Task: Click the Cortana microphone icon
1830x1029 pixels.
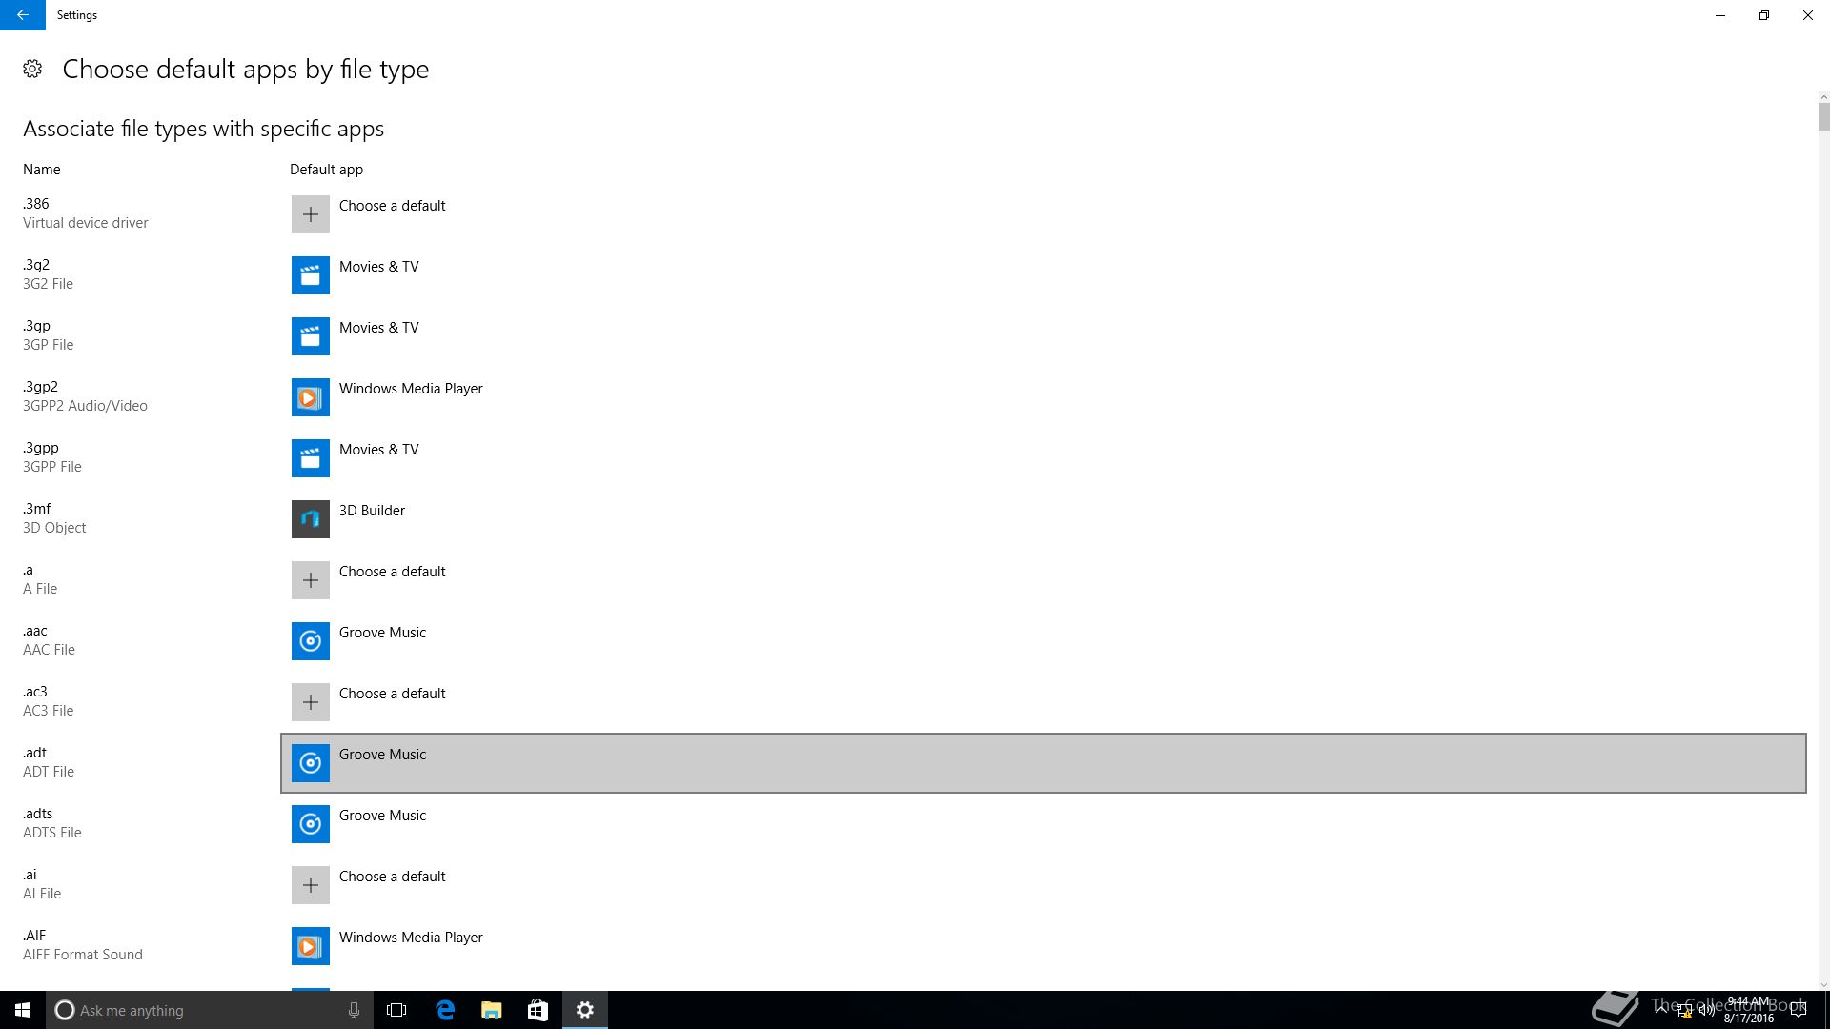Action: click(x=354, y=1010)
